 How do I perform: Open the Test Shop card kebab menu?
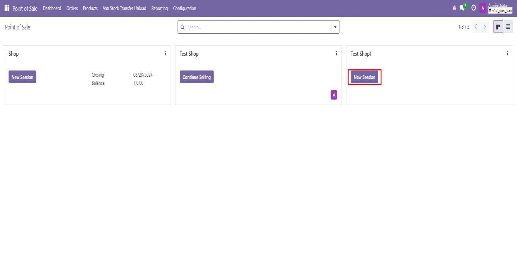pyautogui.click(x=336, y=53)
